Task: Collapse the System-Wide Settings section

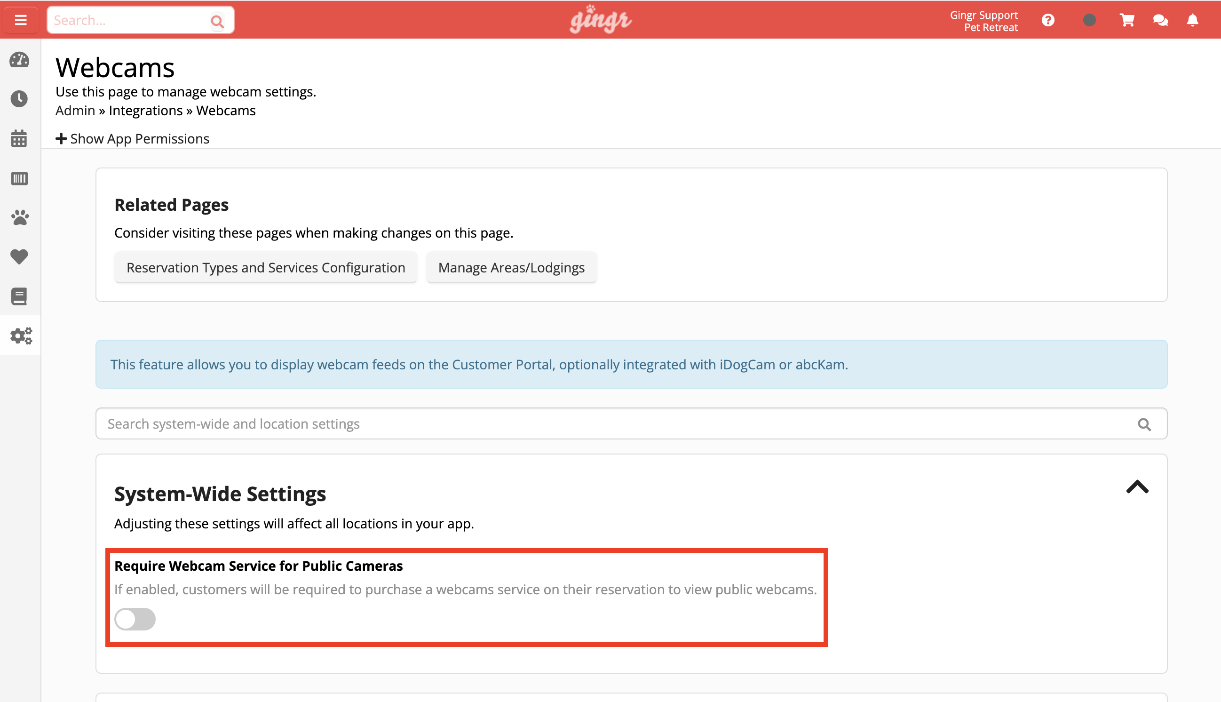Action: 1137,487
